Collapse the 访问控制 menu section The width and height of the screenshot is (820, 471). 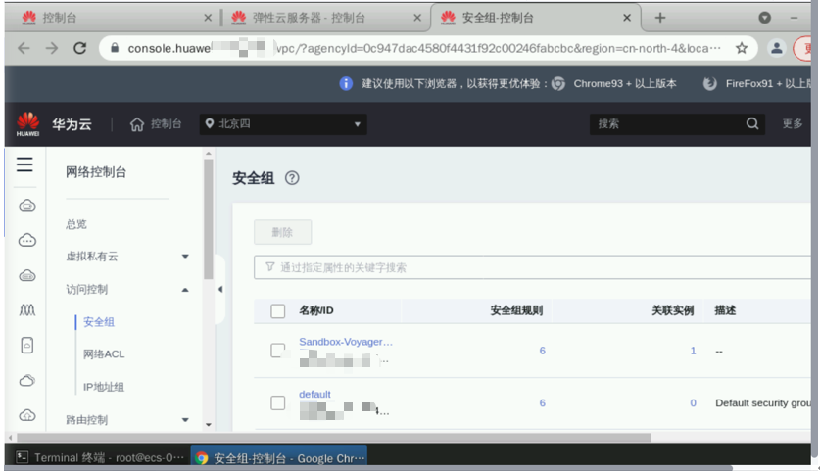[x=185, y=290]
